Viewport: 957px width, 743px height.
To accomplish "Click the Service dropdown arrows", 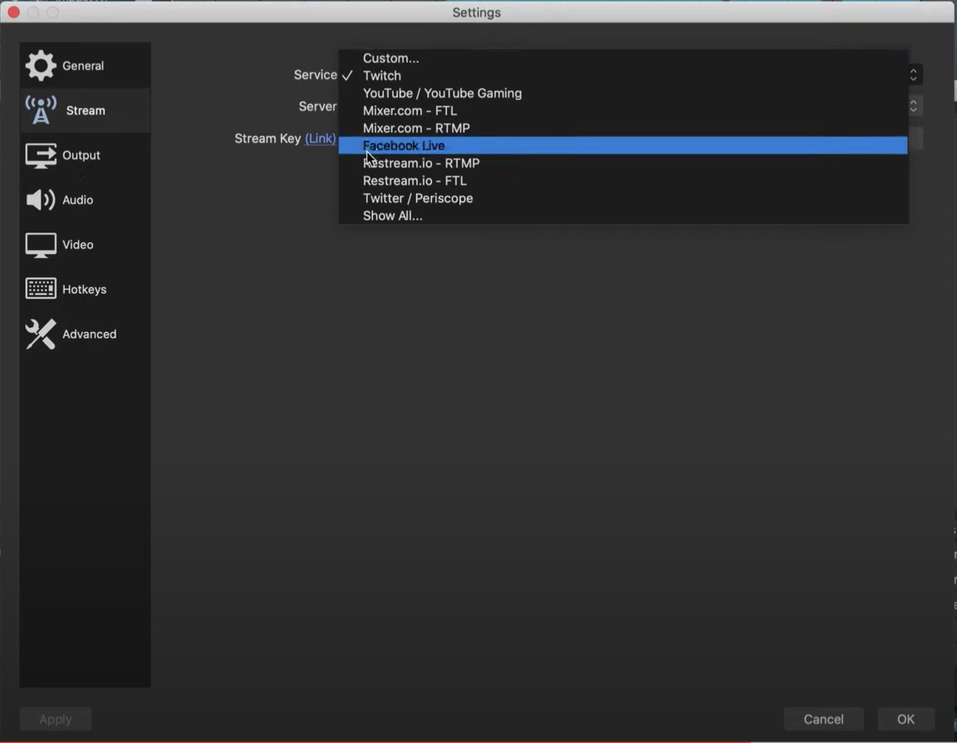I will tap(914, 74).
